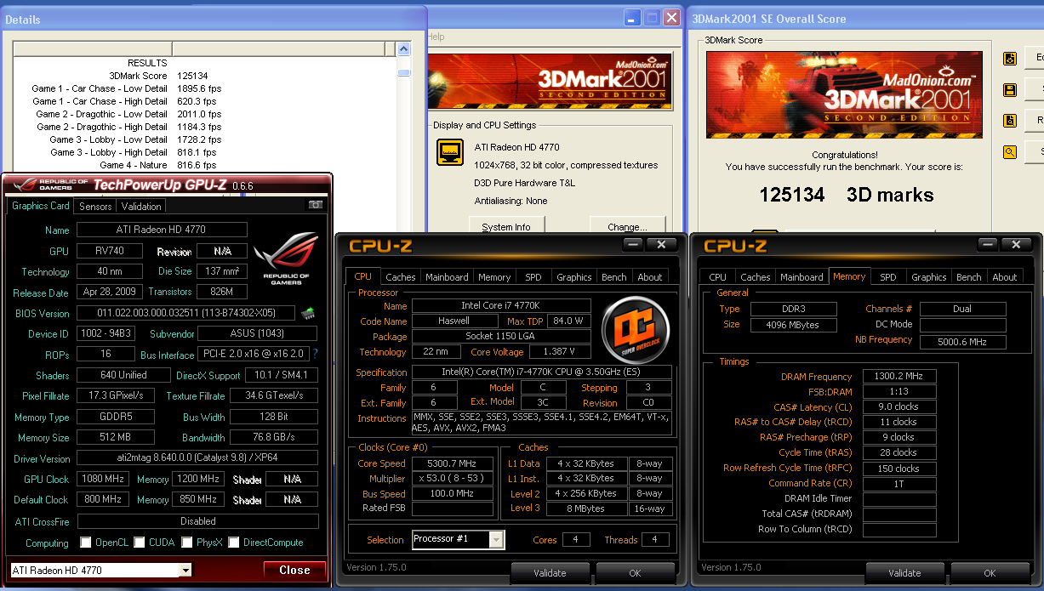This screenshot has height=591, width=1044.
Task: Click the NB Frequency value 5000.6 MHz
Action: pyautogui.click(x=963, y=342)
